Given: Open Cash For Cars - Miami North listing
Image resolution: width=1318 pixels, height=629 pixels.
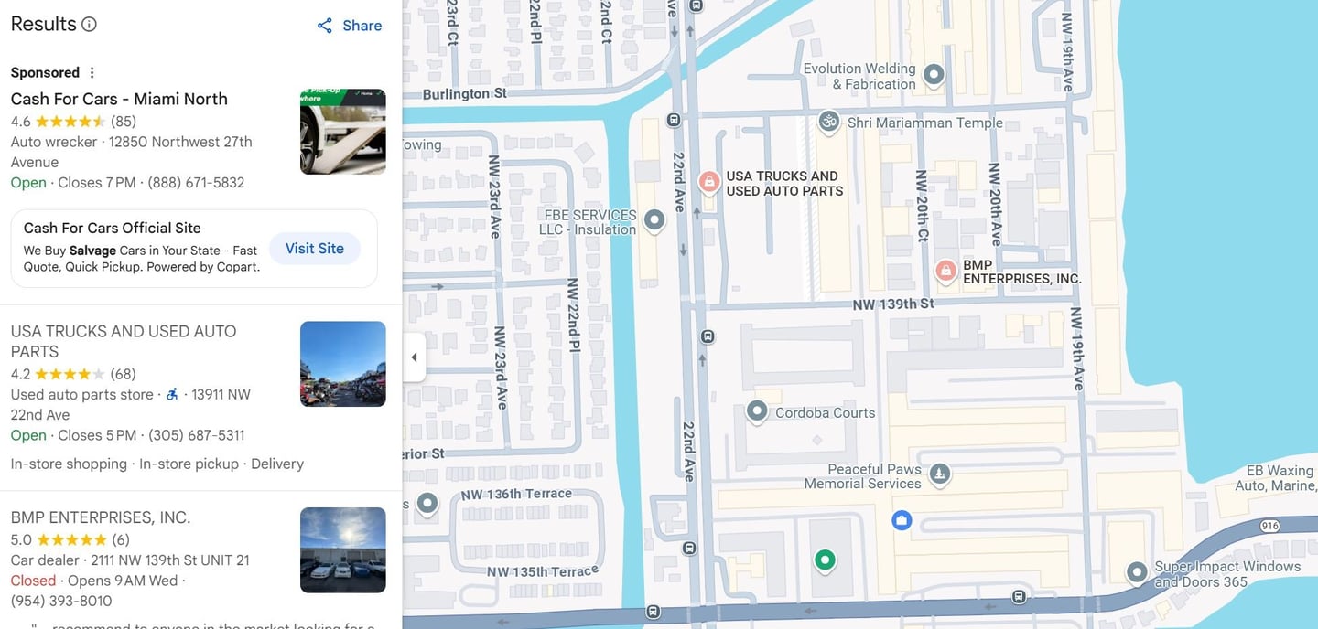Looking at the screenshot, I should coord(119,99).
